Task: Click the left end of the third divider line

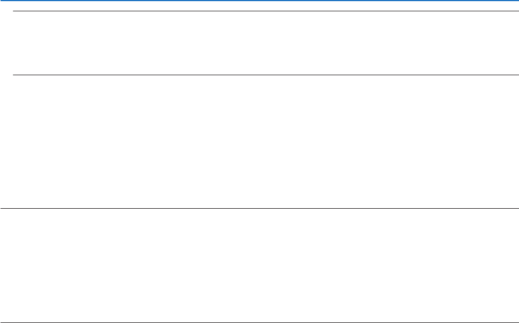Action: pyautogui.click(x=2, y=209)
